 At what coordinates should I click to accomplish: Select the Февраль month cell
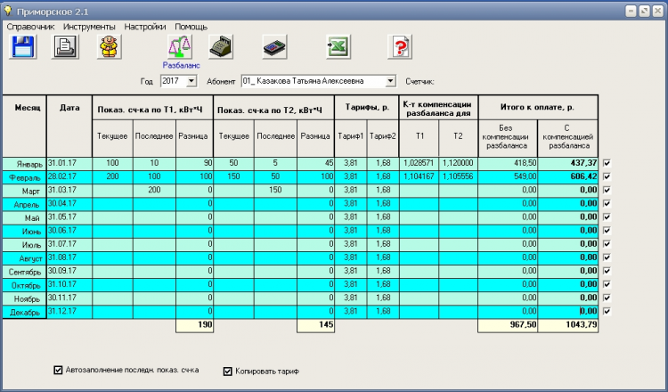click(24, 177)
